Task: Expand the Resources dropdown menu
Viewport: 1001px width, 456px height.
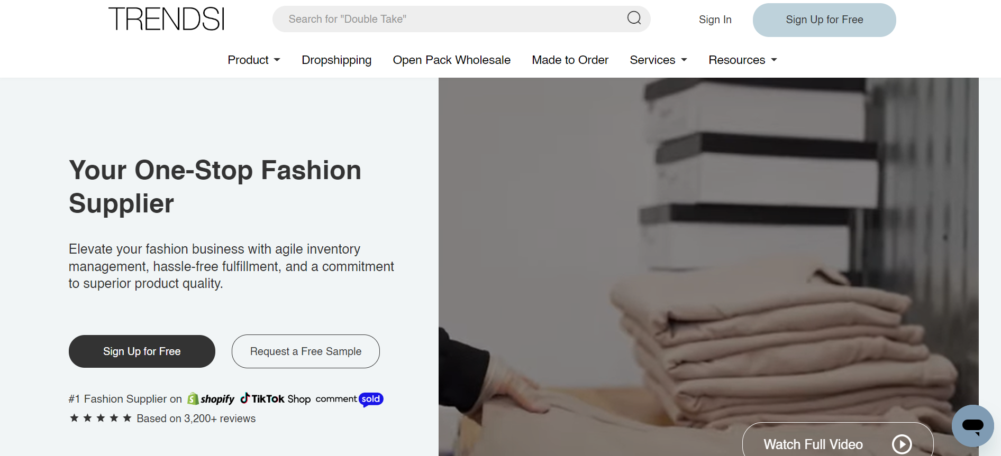Action: (742, 60)
